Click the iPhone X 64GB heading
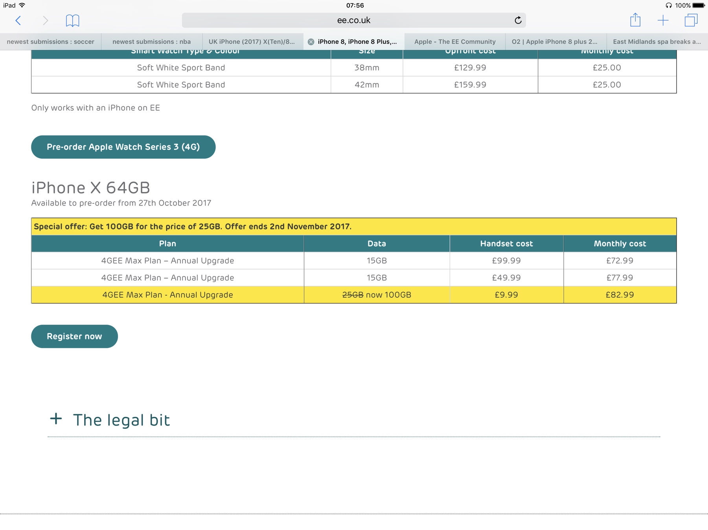This screenshot has height=530, width=708. click(91, 188)
